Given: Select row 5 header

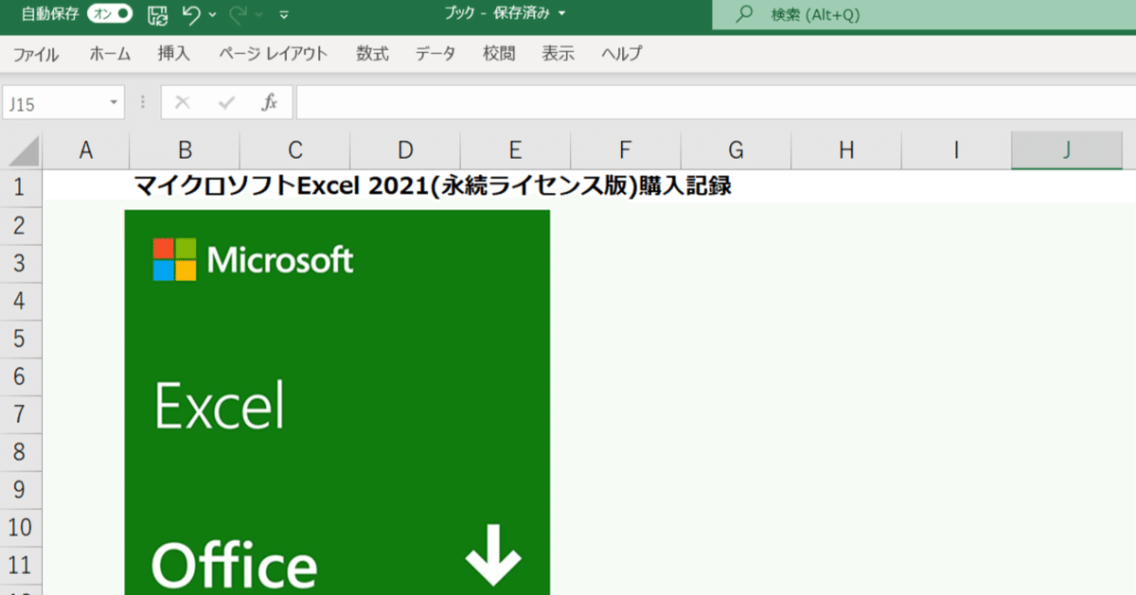Looking at the screenshot, I should tap(21, 338).
